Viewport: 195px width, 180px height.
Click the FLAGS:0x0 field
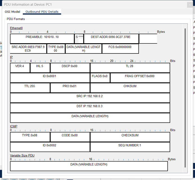coord(100,78)
